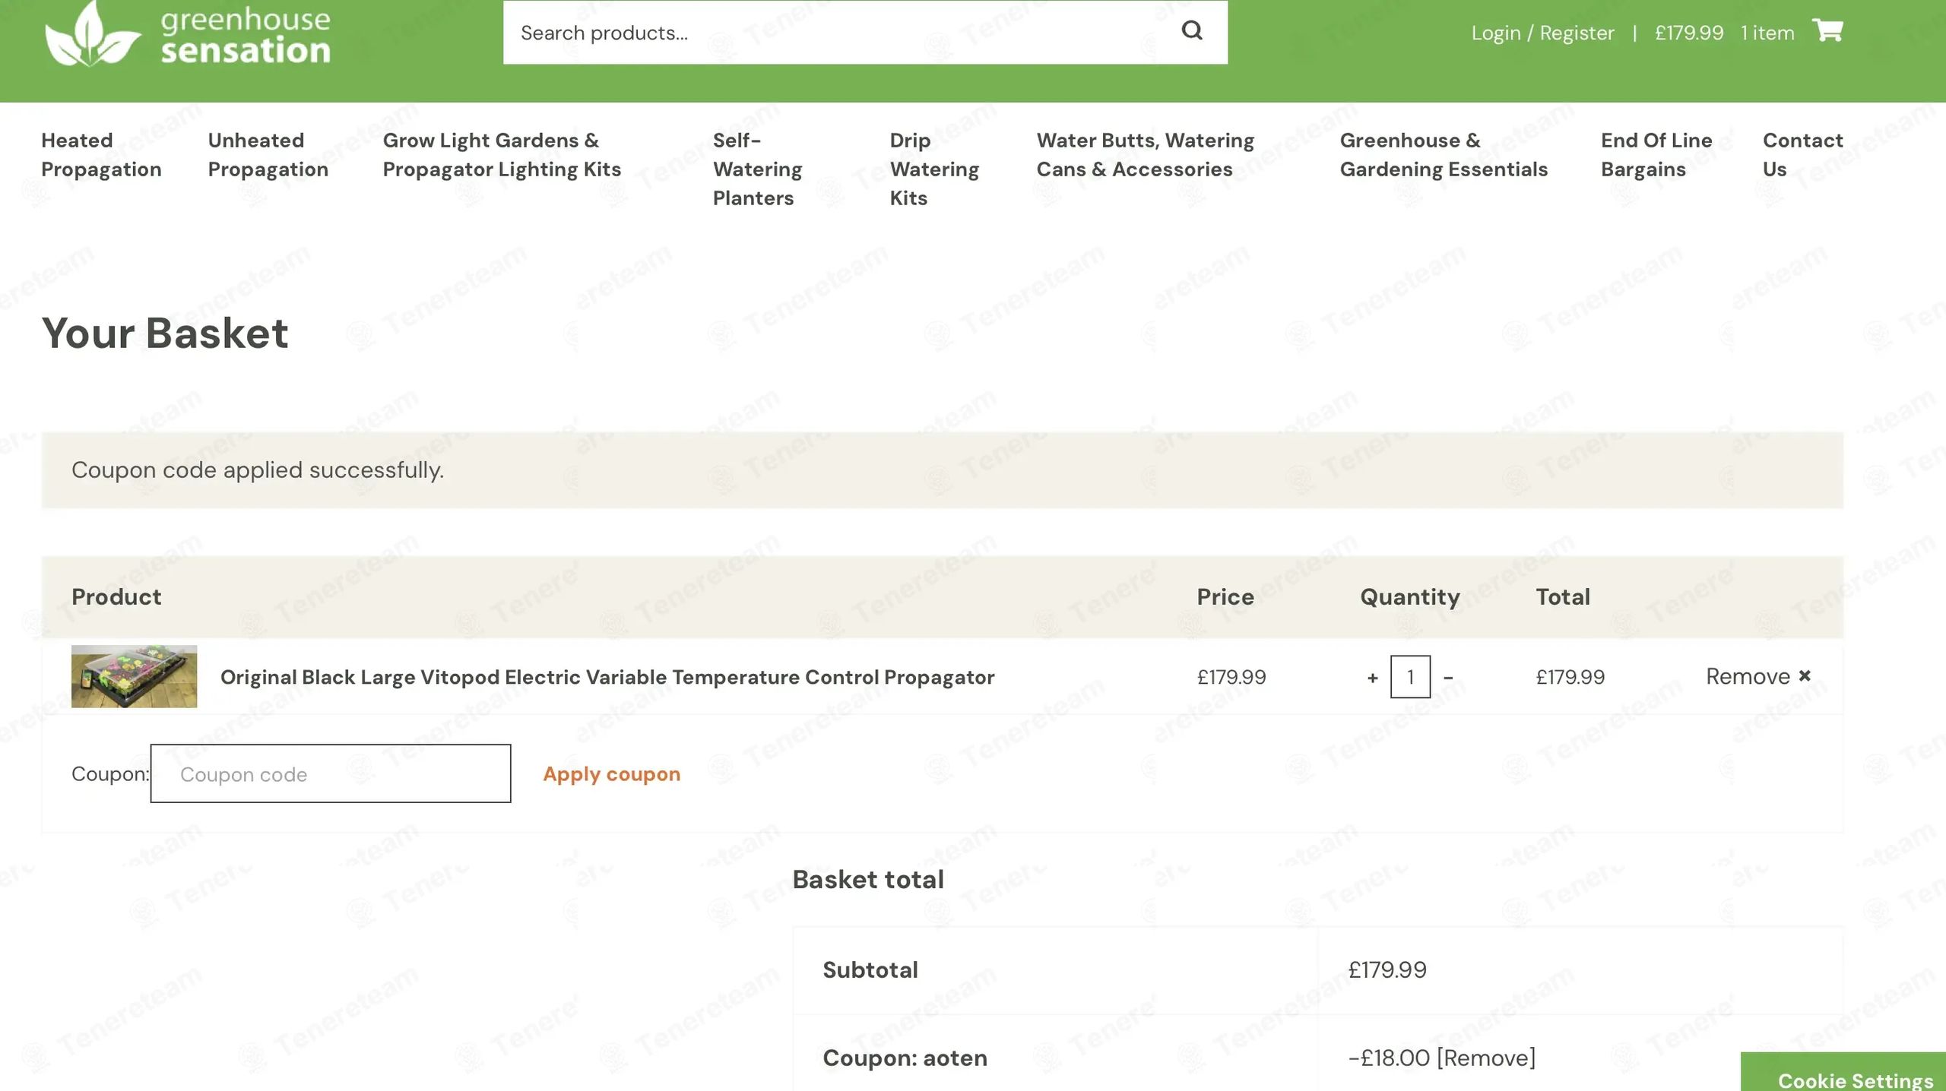Screen dimensions: 1946x1091
Task: Click the quantity input box
Action: (1410, 676)
